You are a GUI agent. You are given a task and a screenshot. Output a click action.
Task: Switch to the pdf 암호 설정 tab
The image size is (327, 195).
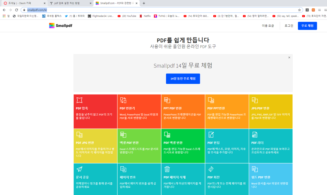[x=69, y=3]
